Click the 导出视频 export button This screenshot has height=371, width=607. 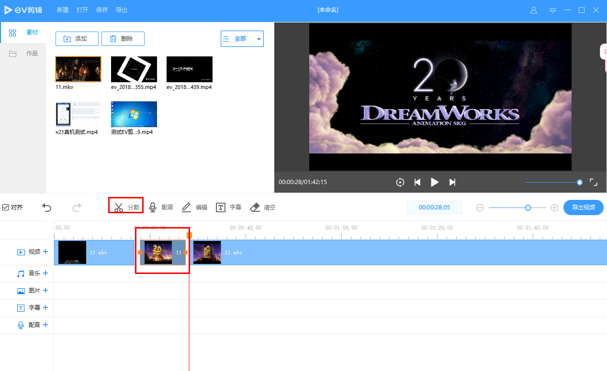click(x=583, y=207)
